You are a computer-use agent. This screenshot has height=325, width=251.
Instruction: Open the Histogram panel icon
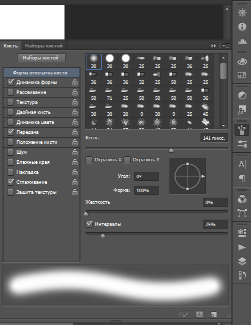(x=242, y=41)
